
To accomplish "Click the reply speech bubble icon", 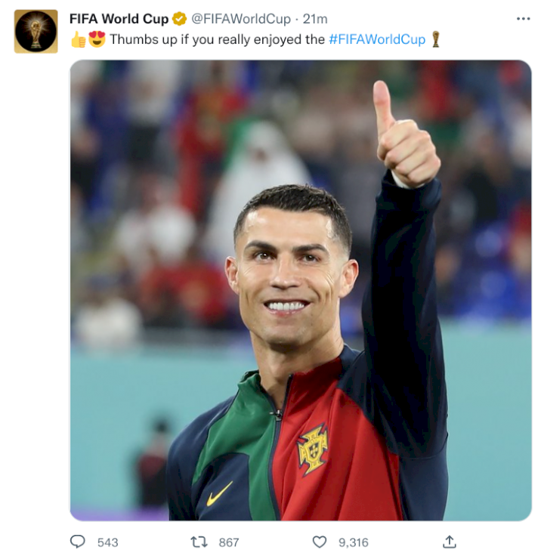I will 77,542.
